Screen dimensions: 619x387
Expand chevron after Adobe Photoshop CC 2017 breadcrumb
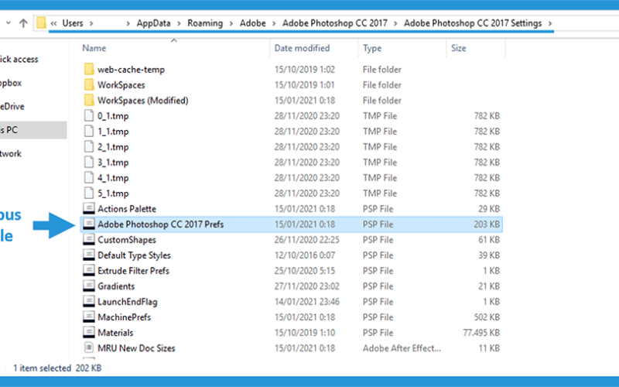pyautogui.click(x=395, y=24)
